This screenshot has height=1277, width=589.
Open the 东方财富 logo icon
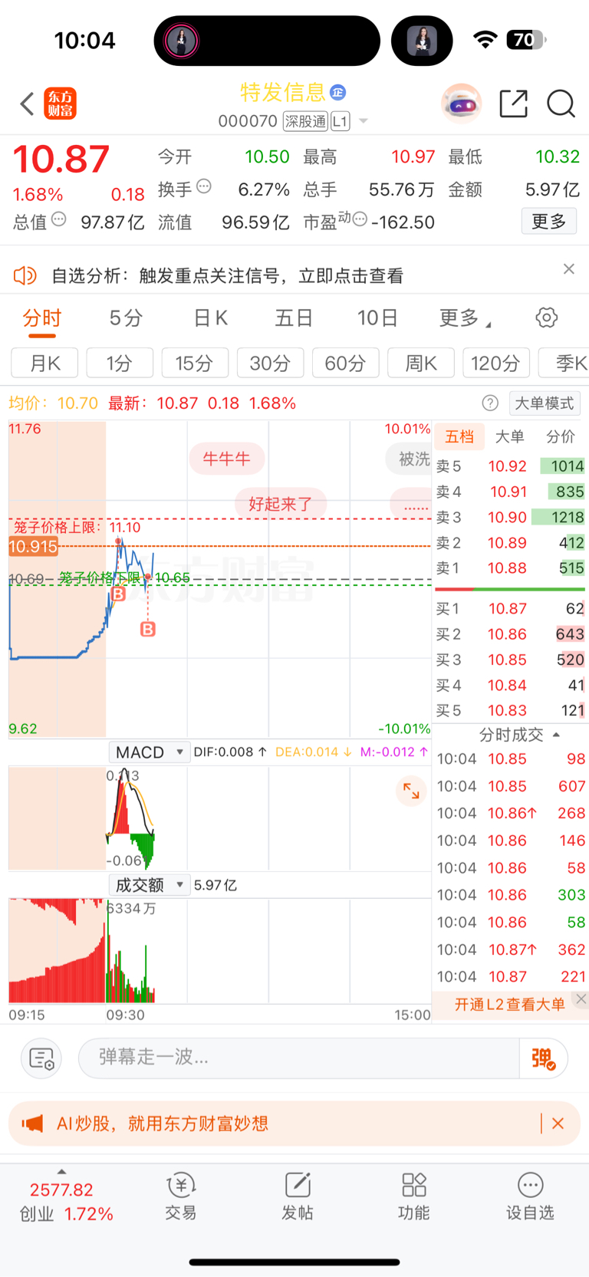[x=61, y=104]
